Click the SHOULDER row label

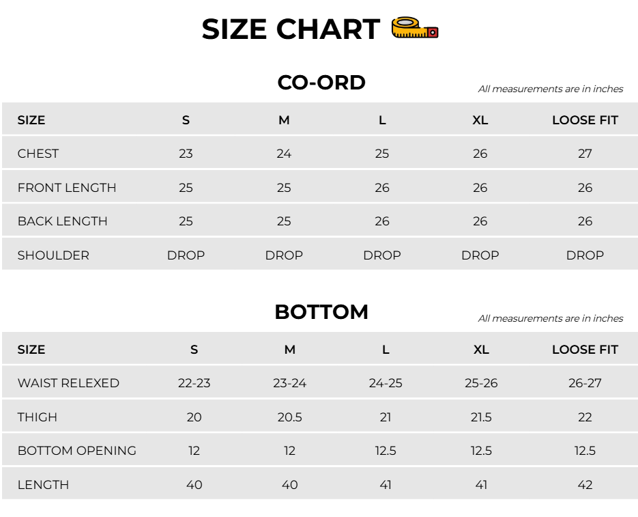[53, 255]
